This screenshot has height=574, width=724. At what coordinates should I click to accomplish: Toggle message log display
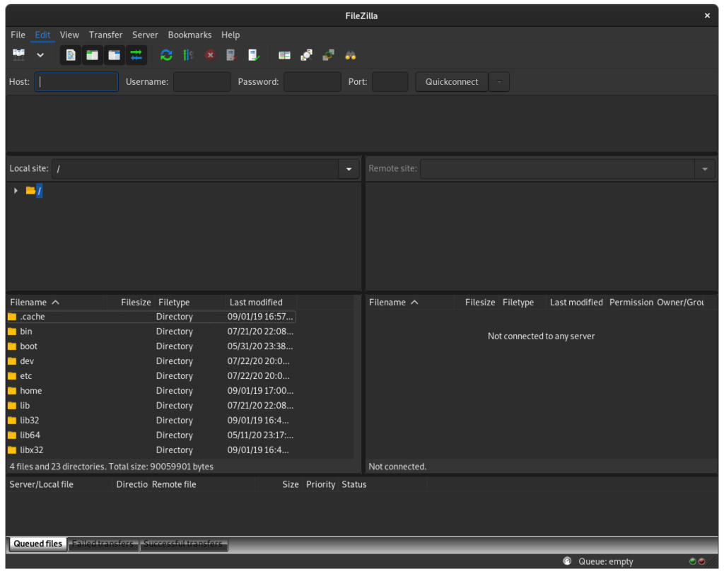click(x=71, y=54)
